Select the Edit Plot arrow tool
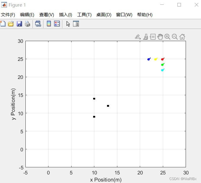Image resolution: width=201 pixels, height=183 pixels. click(68, 24)
